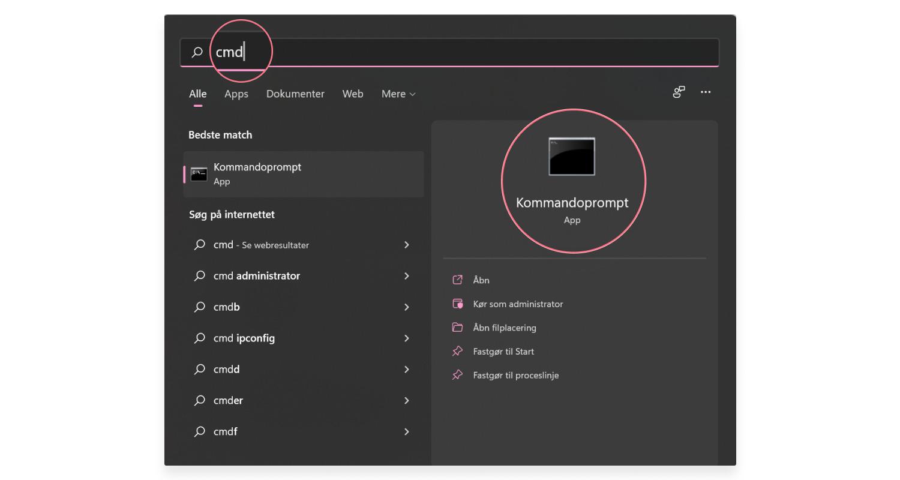Open the three-dot more options menu
Image resolution: width=900 pixels, height=480 pixels.
point(706,92)
